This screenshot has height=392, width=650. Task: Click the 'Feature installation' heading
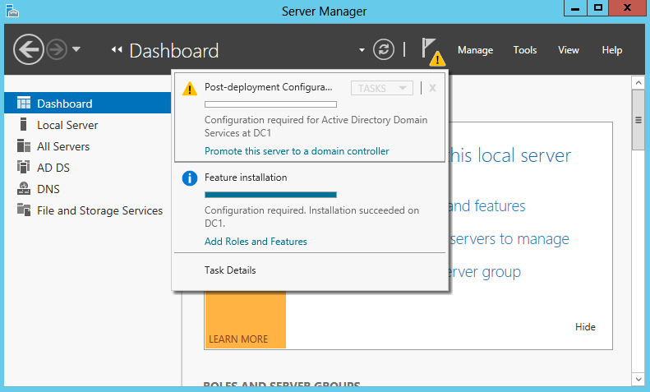(x=246, y=178)
